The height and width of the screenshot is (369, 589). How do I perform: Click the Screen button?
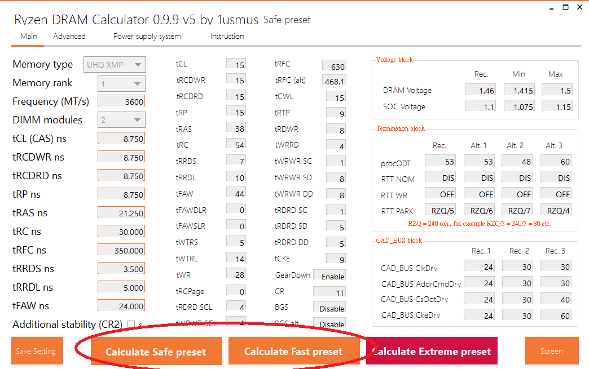coord(551,351)
